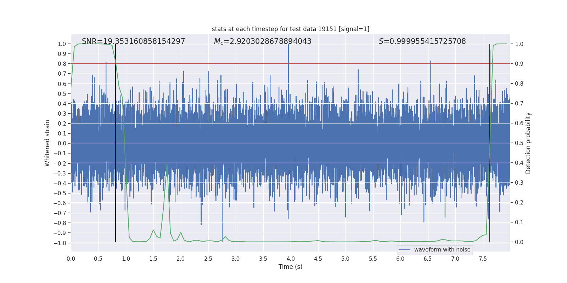Click the −1.0 tick on left strain axis
Image resolution: width=567 pixels, height=283 pixels.
(60, 243)
